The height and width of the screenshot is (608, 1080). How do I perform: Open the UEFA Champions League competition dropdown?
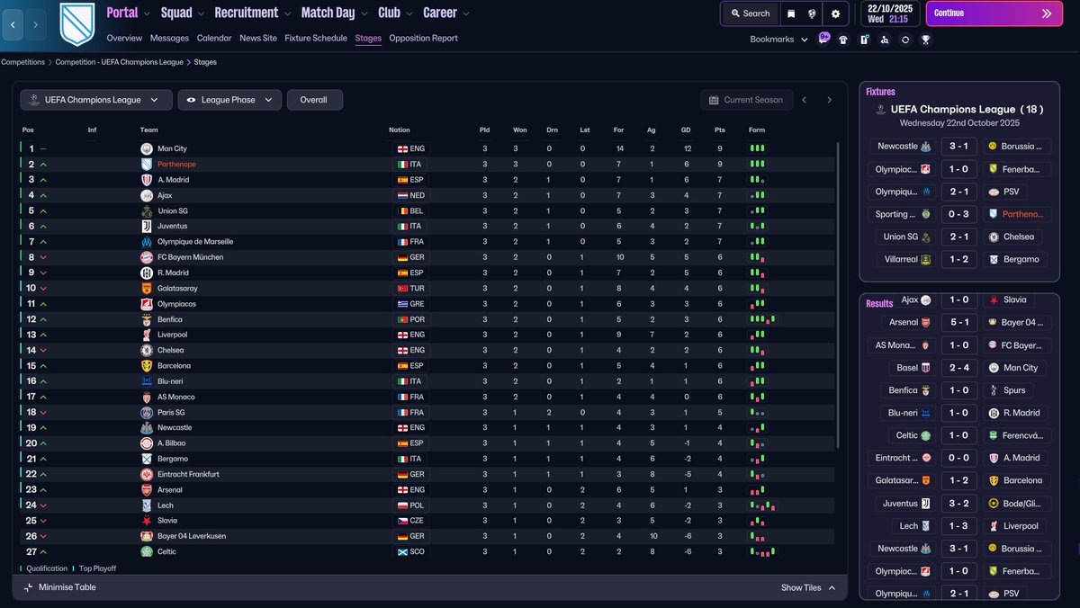96,100
